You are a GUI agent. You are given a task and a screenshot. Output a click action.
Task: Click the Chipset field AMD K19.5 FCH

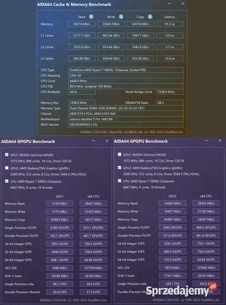coord(126,114)
